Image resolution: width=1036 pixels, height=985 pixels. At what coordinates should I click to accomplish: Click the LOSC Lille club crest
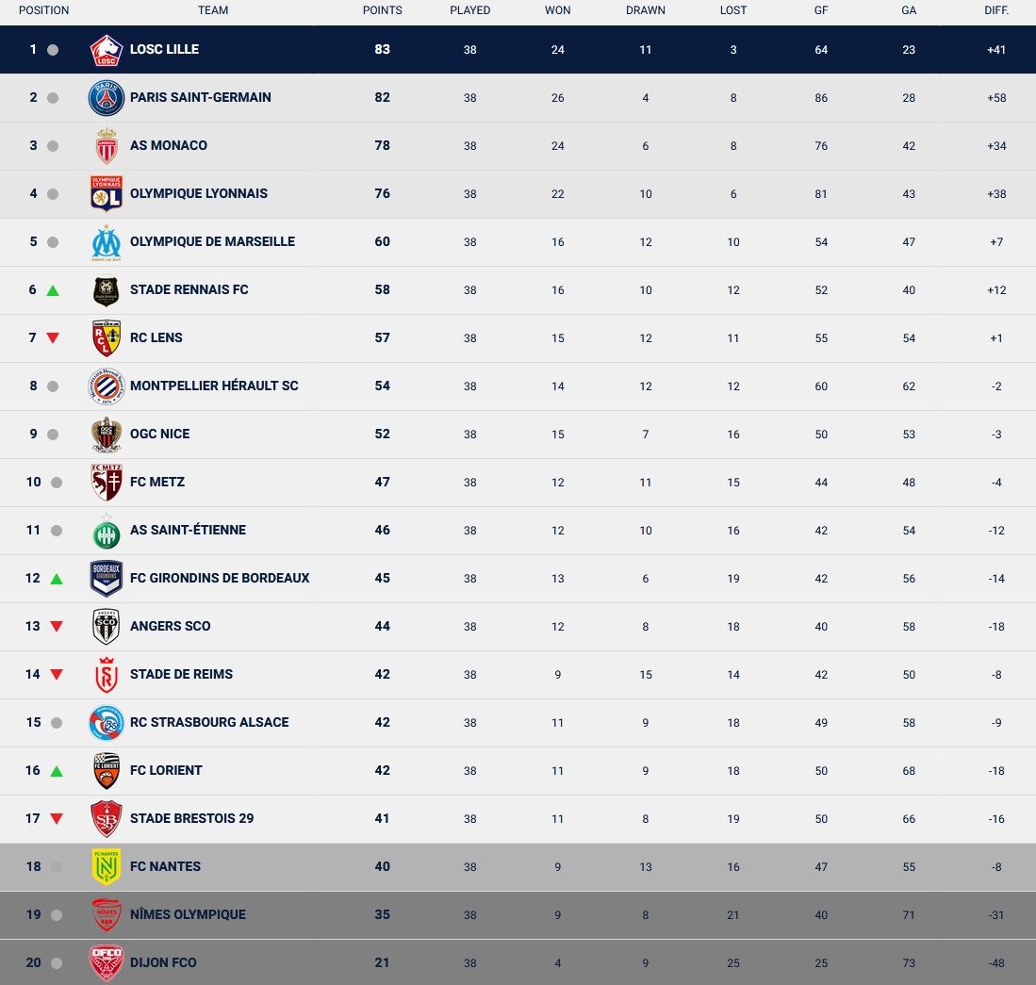pos(106,50)
